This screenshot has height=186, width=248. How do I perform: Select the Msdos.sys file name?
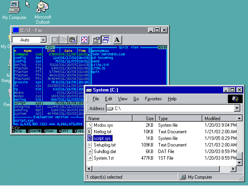[x=103, y=125]
